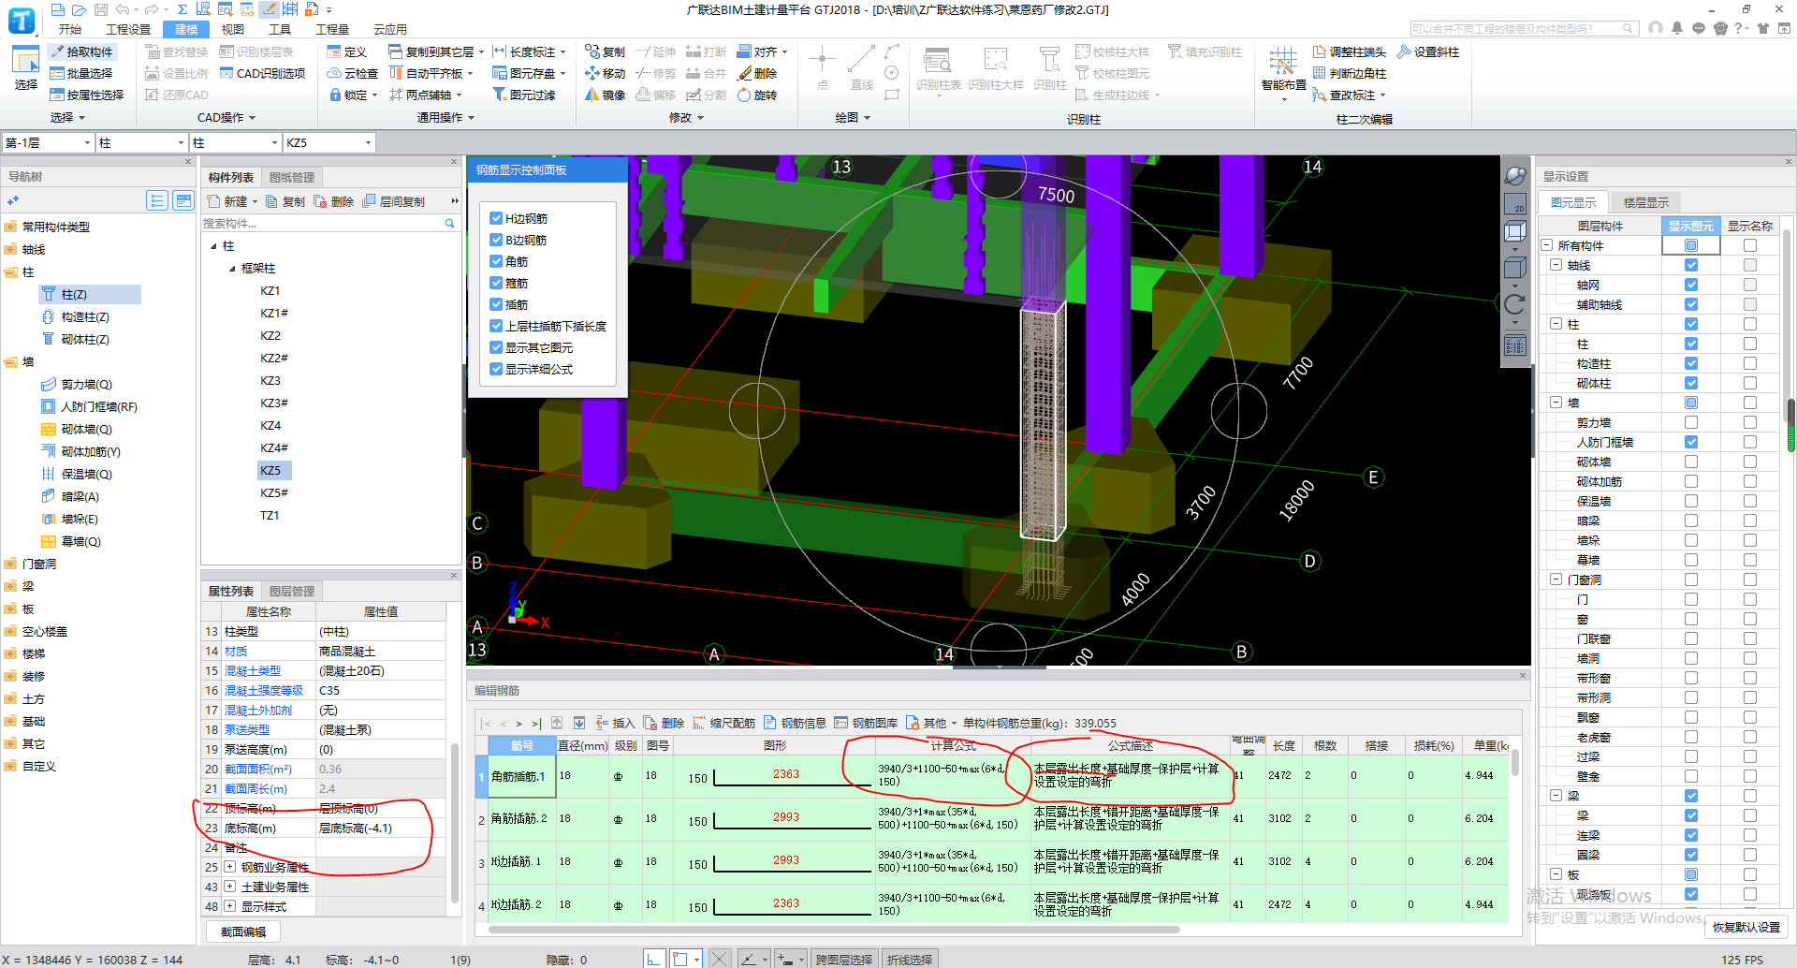Viewport: 1797px width, 968px height.
Task: Toggle 上层柱插筋下插长度 checkbox
Action: click(x=497, y=326)
